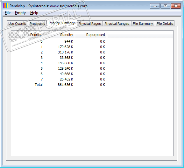
Task: Open the File menu
Action: coord(8,13)
